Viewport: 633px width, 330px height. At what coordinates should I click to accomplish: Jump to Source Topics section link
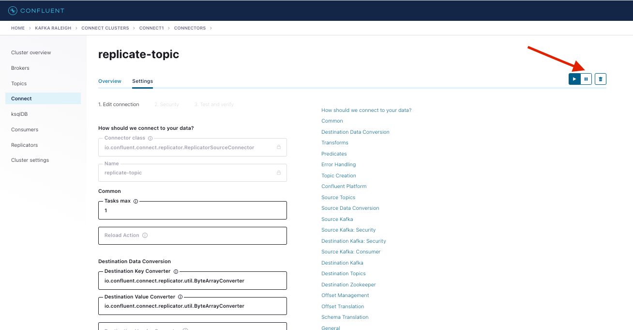338,197
